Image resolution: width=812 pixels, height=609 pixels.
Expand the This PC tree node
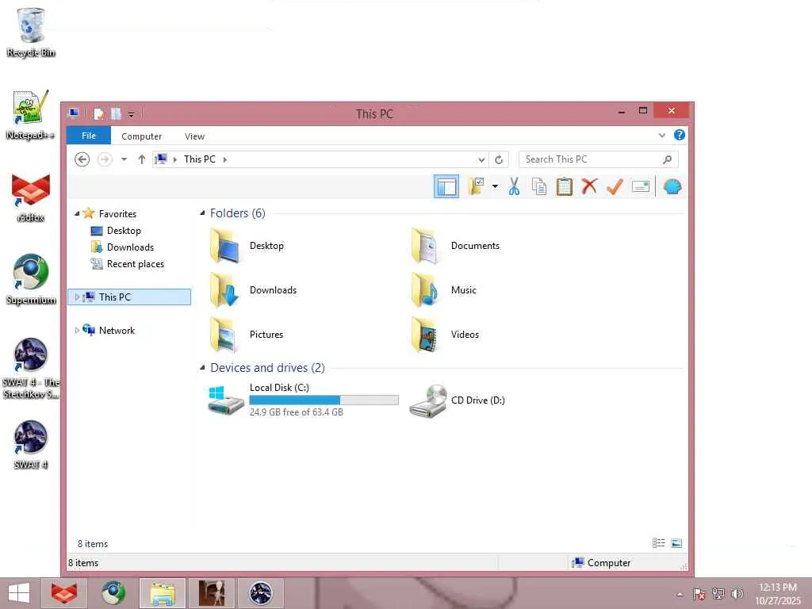click(x=77, y=297)
